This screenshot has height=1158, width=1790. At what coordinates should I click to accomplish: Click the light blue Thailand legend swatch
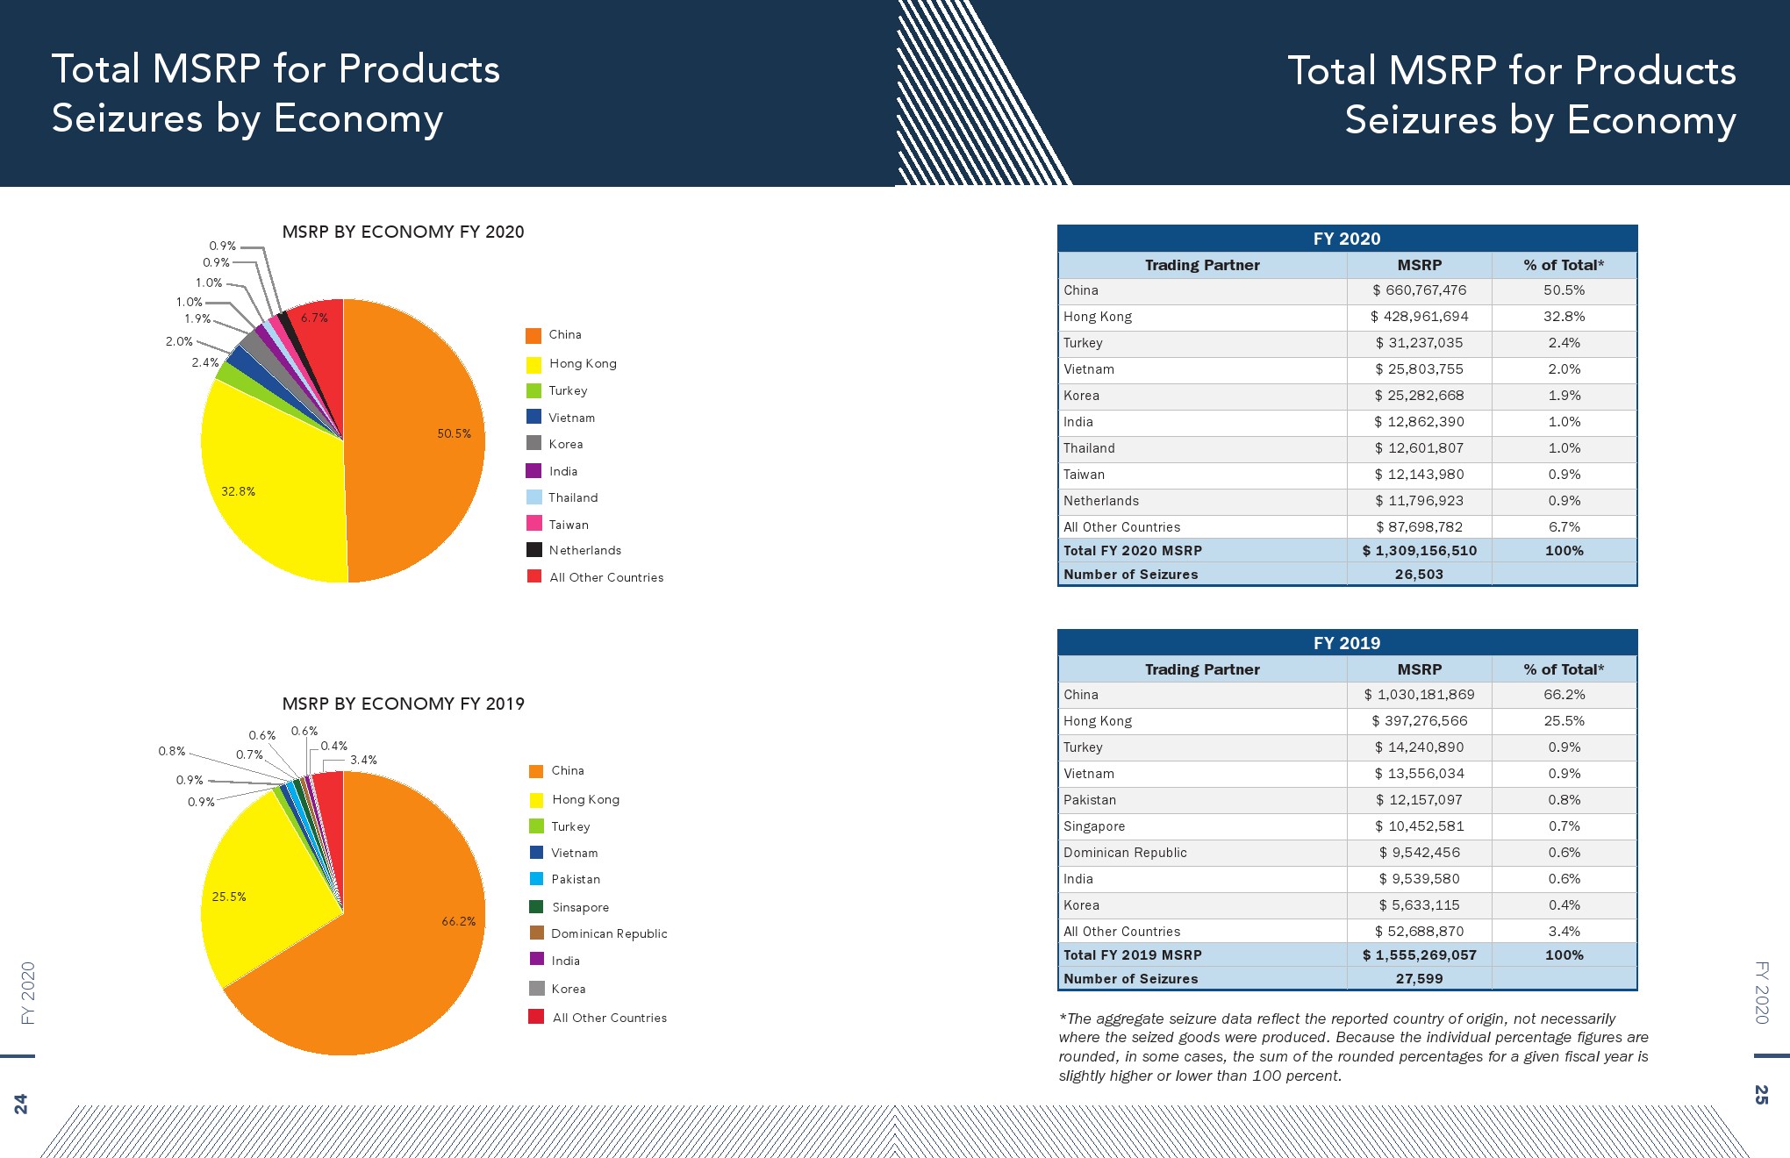[533, 497]
